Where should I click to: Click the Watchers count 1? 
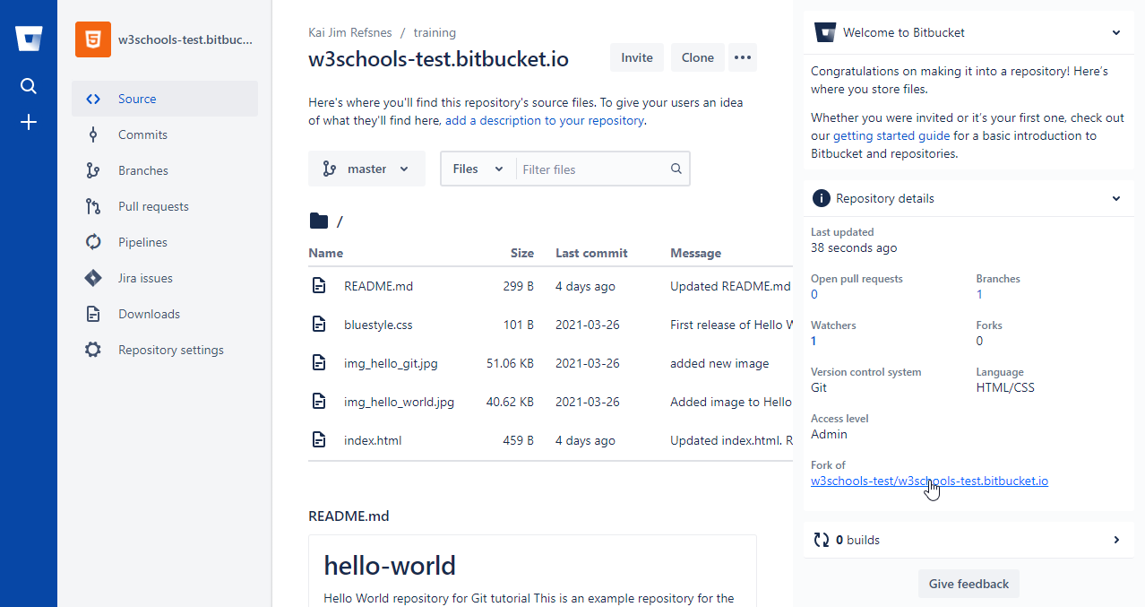tap(814, 341)
